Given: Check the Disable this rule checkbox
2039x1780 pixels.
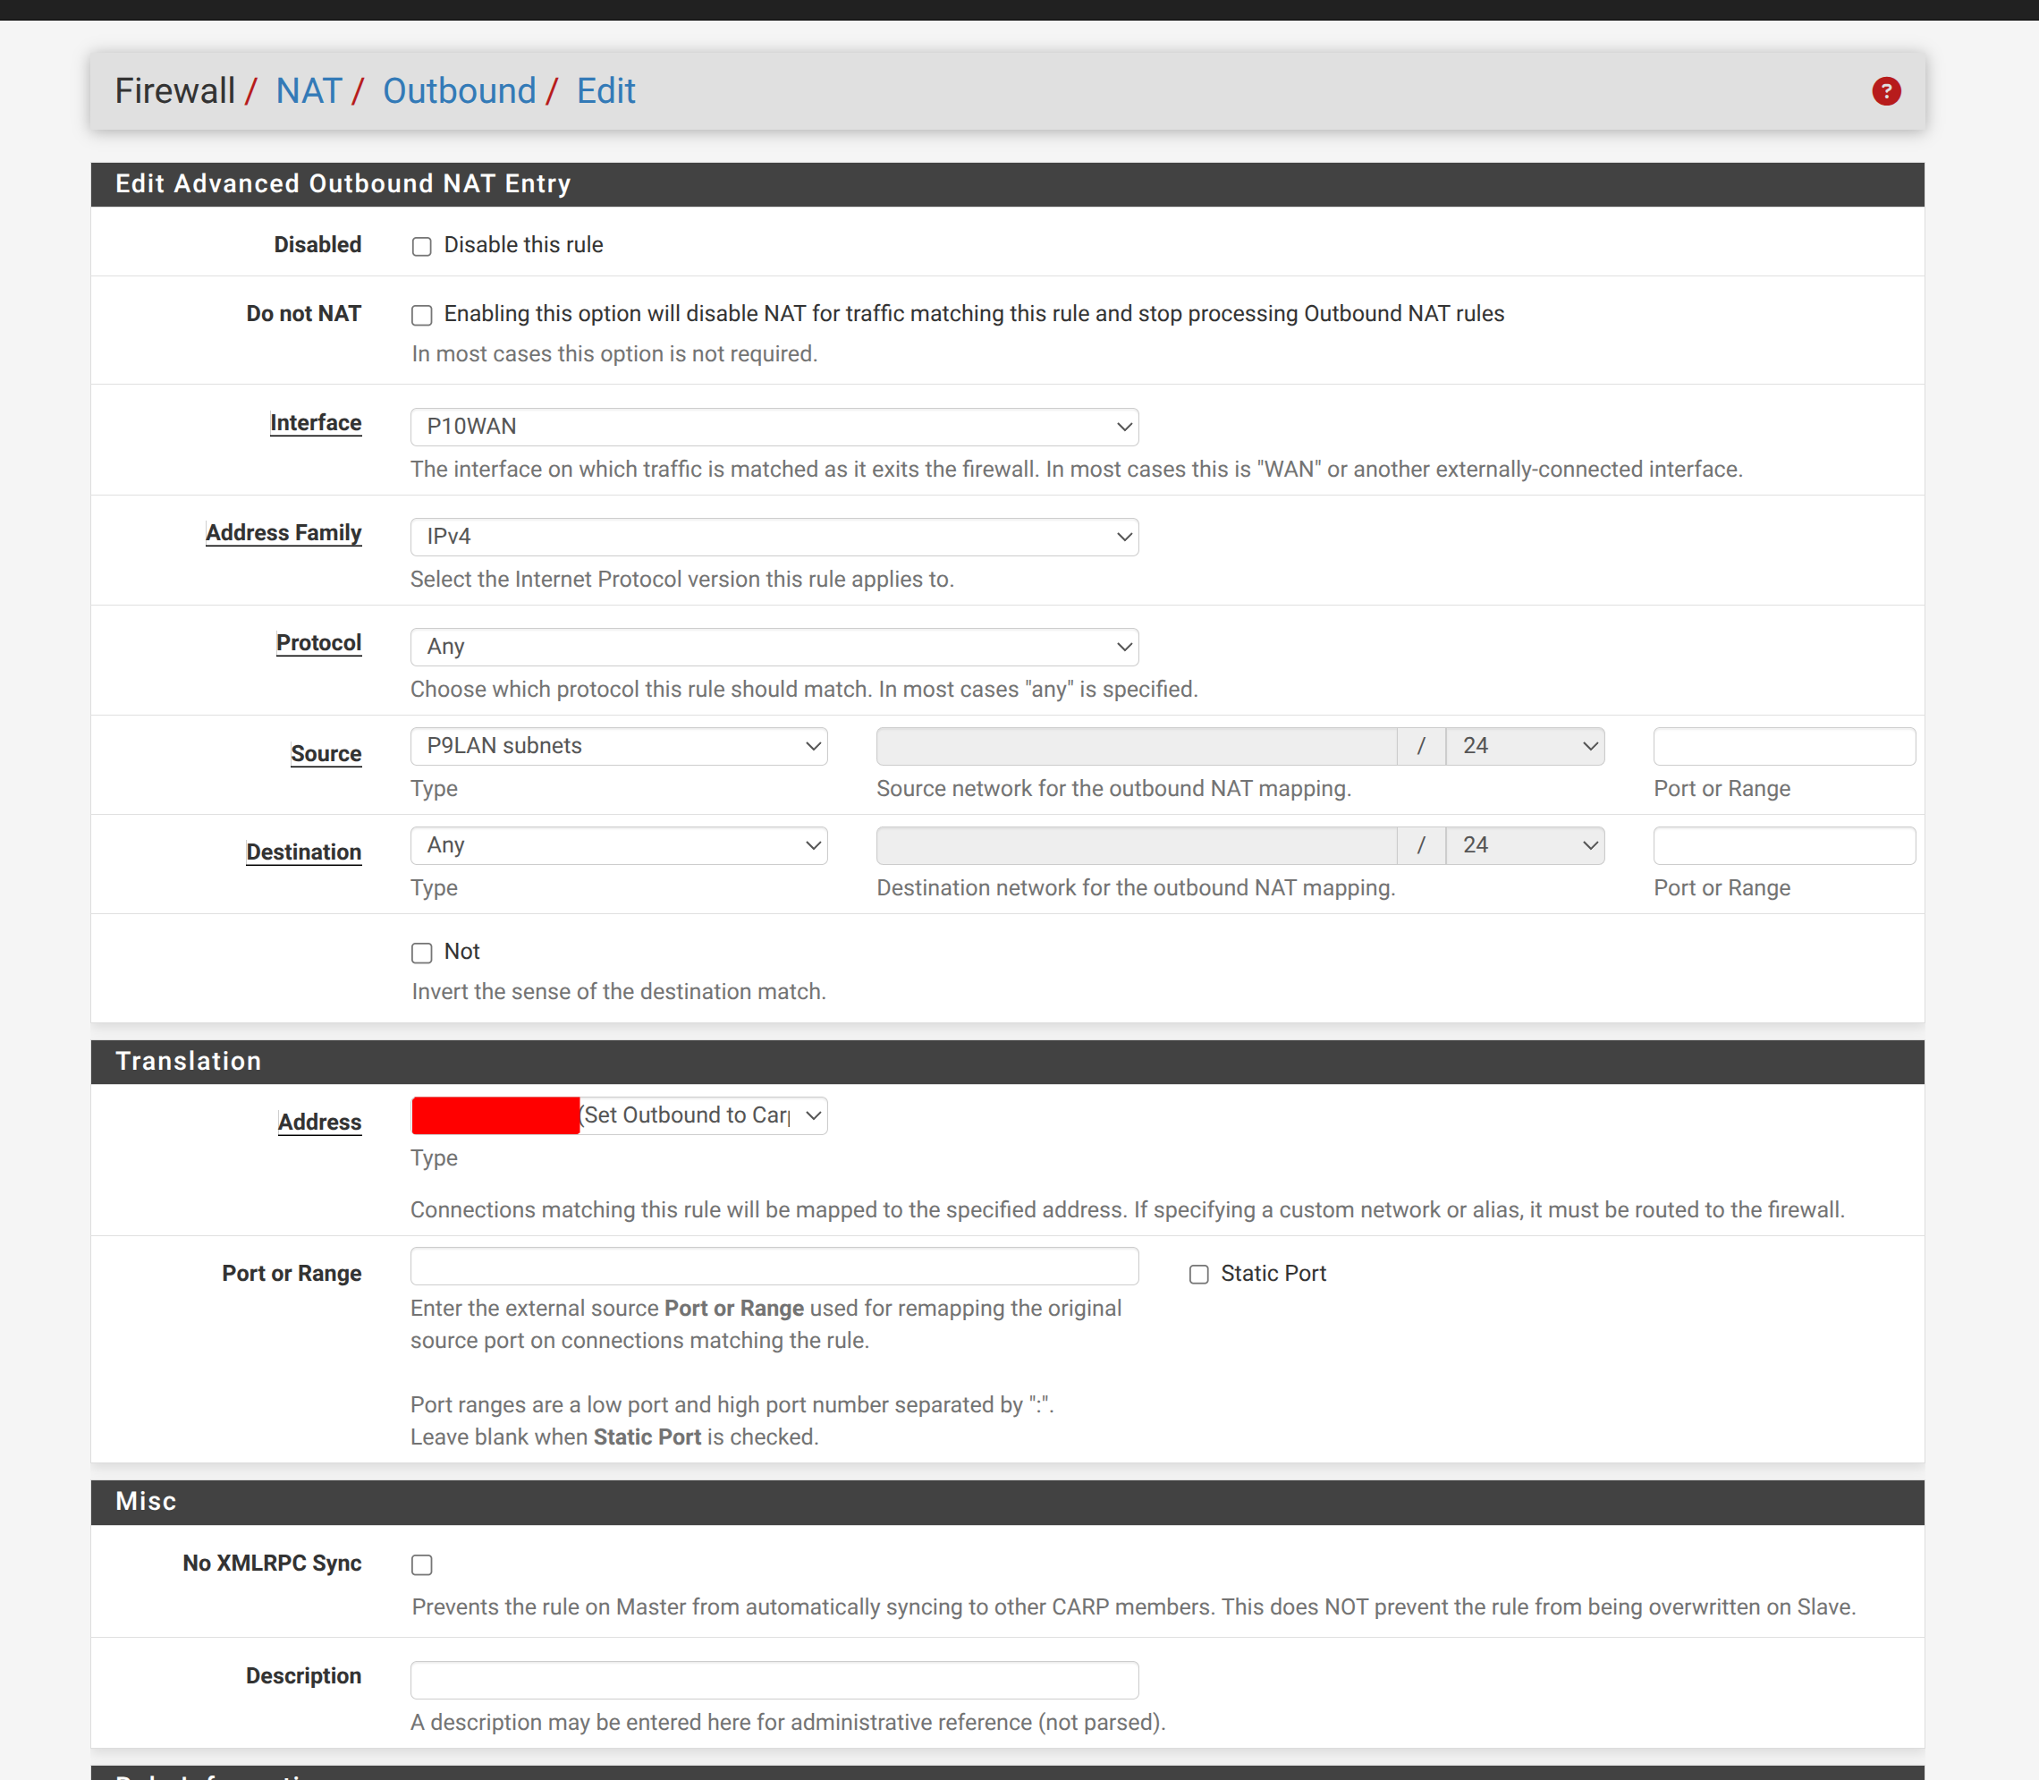Looking at the screenshot, I should (422, 246).
